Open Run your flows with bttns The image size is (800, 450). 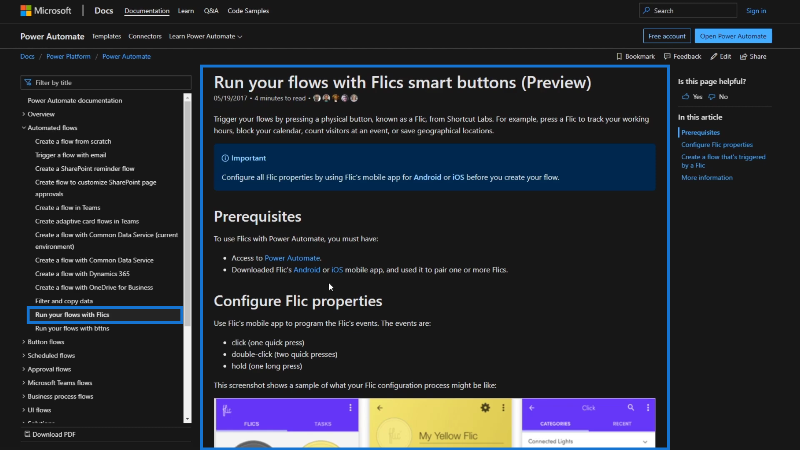pos(72,328)
